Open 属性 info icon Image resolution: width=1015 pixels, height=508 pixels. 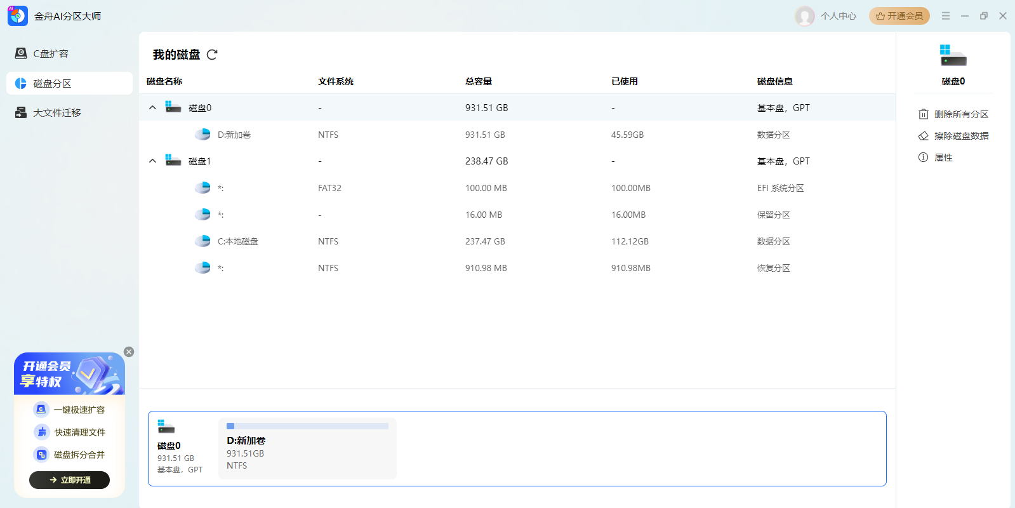923,157
